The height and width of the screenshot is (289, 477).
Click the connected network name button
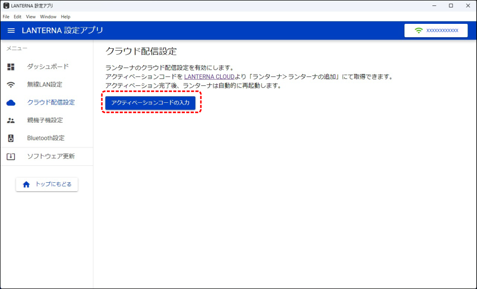pyautogui.click(x=436, y=31)
